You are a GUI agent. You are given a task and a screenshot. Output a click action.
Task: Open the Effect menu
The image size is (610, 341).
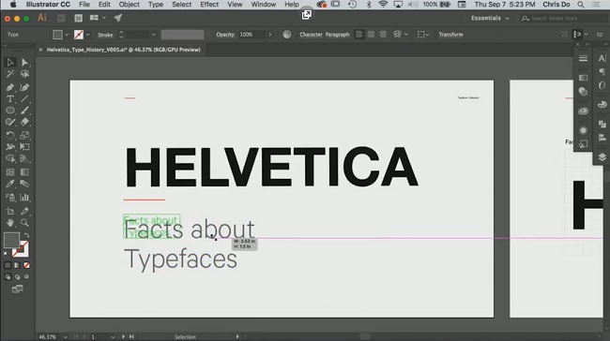pyautogui.click(x=209, y=5)
